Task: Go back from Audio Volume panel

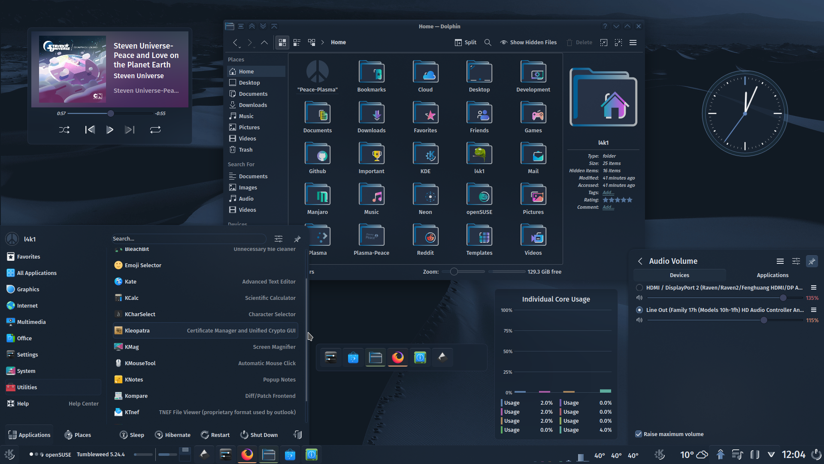Action: (640, 261)
